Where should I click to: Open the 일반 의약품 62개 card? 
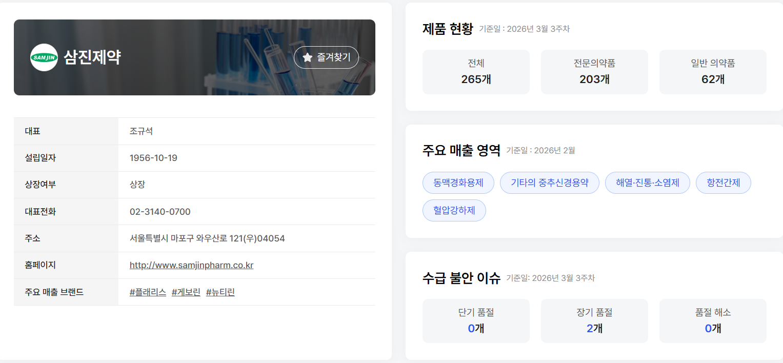[x=713, y=72]
